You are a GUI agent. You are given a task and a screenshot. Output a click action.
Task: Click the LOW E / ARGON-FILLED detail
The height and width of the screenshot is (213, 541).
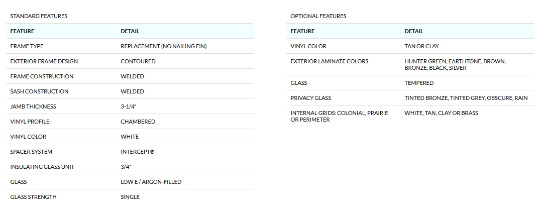[x=151, y=182]
